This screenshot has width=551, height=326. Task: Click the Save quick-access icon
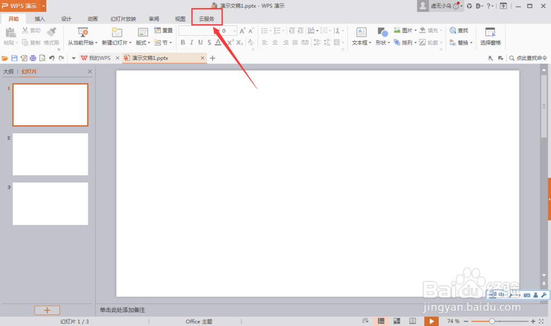(14, 58)
